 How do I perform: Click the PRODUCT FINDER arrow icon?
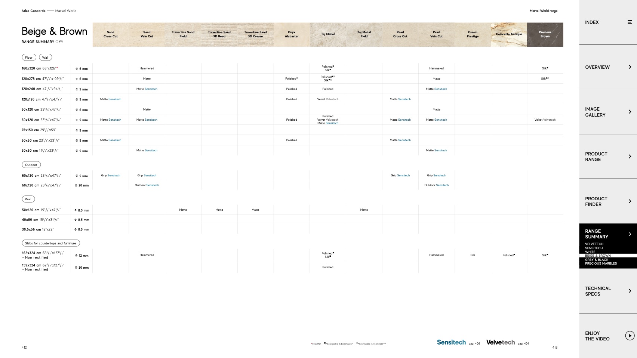(630, 201)
